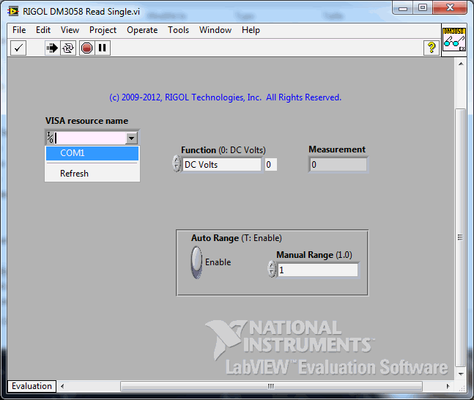
Task: Click the Run Continuously toolbar button
Action: (68, 48)
